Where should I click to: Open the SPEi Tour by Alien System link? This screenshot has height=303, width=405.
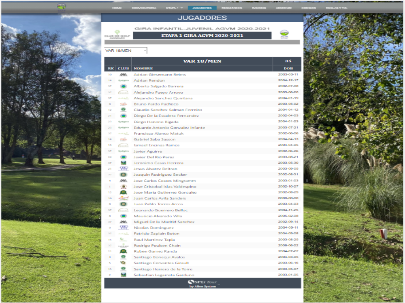coord(202,284)
